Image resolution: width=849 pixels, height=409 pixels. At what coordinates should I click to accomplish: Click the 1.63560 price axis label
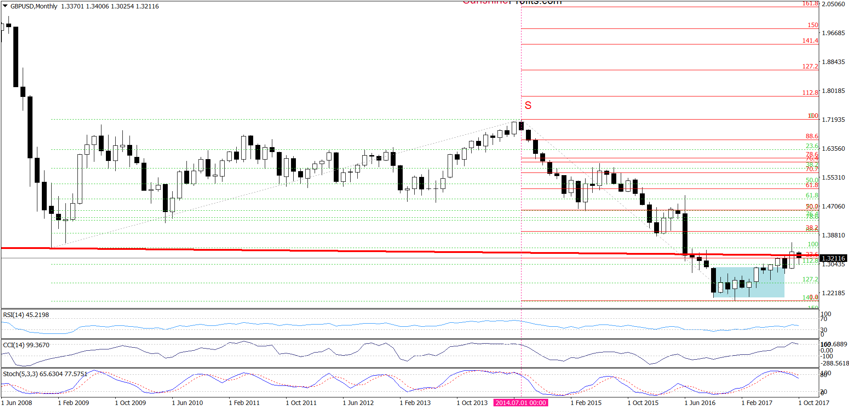tap(833, 148)
